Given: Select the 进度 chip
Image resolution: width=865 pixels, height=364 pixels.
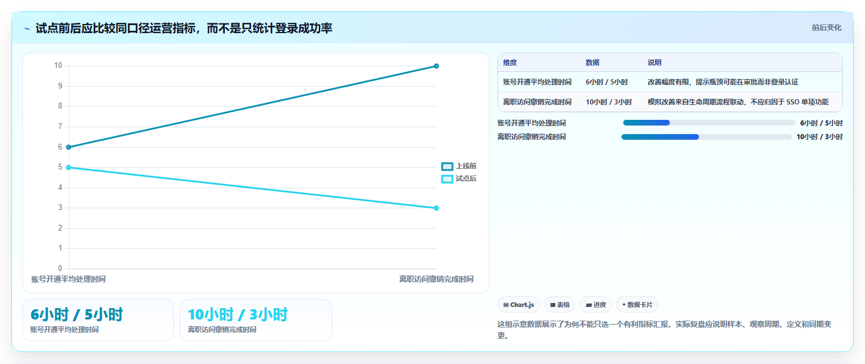Looking at the screenshot, I should coord(596,305).
